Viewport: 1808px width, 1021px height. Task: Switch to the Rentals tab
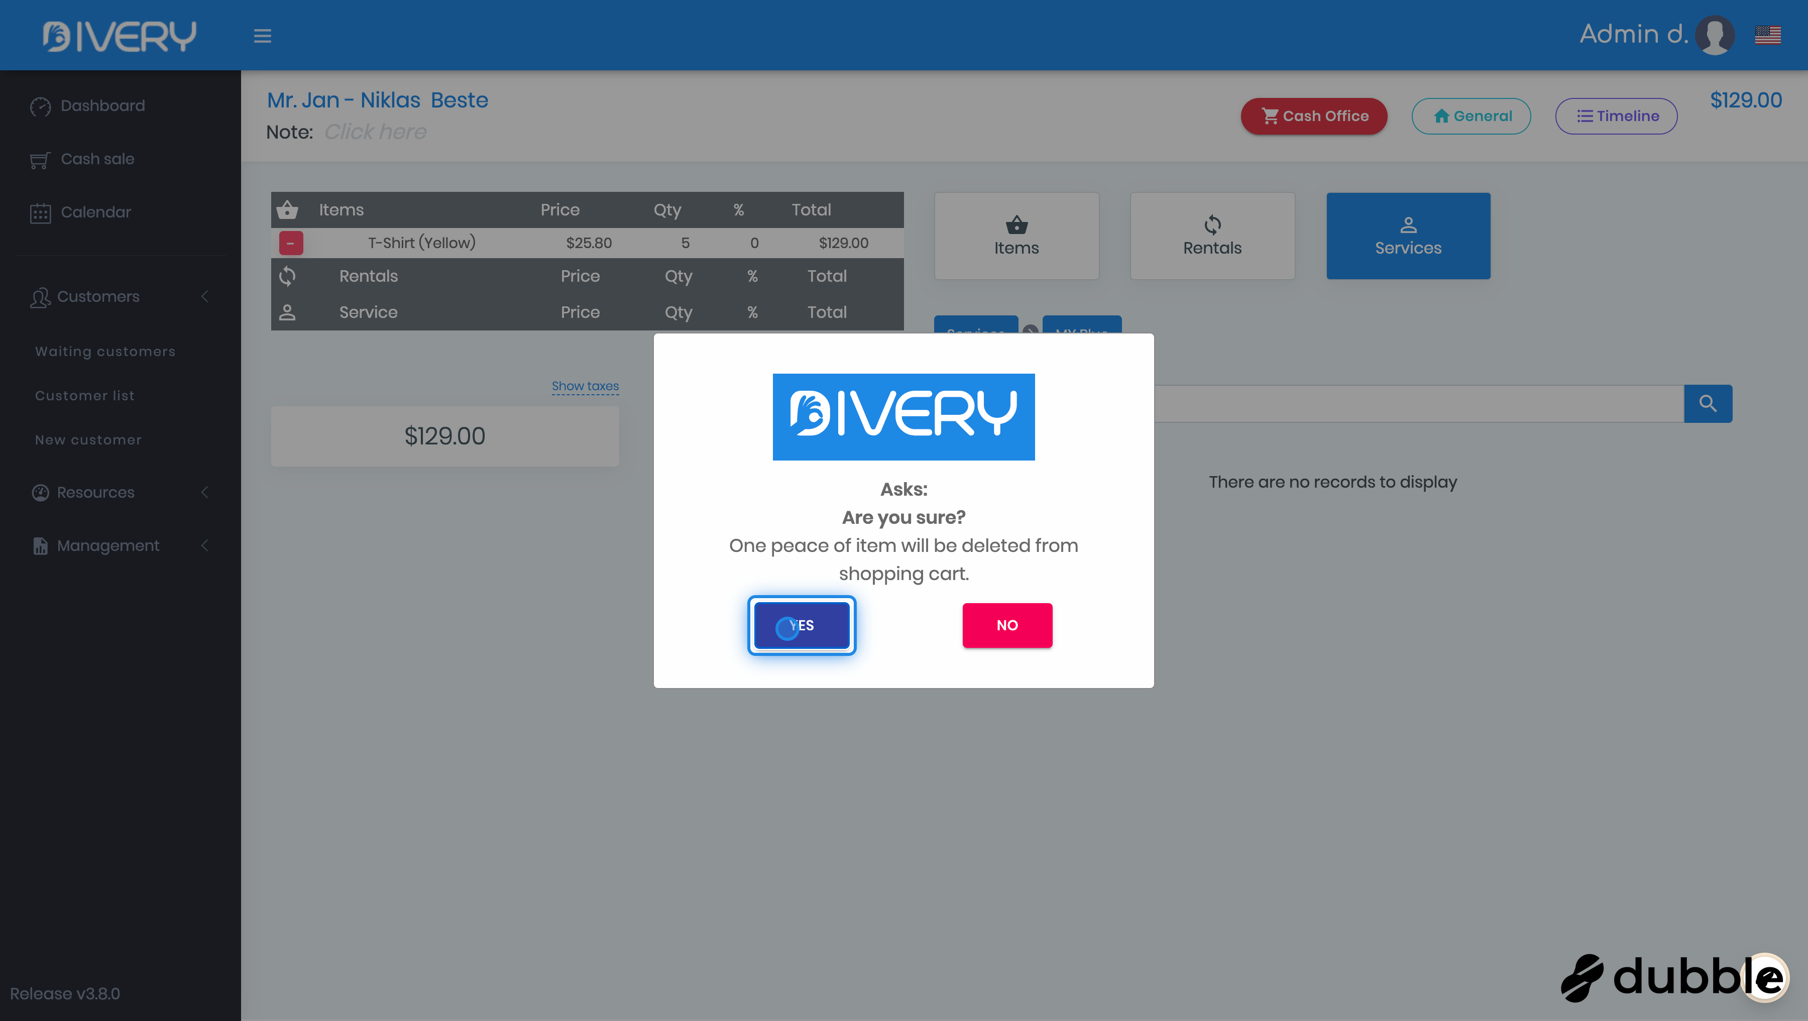pyautogui.click(x=1212, y=236)
